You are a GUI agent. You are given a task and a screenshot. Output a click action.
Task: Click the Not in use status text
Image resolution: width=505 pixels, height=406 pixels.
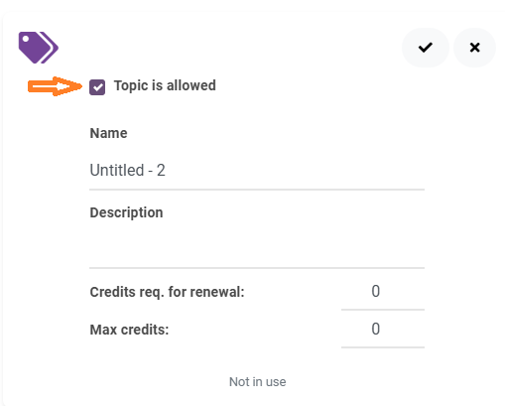(x=258, y=382)
